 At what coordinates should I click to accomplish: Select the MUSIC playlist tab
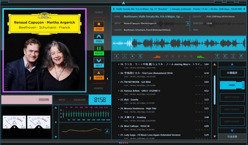[232, 85]
